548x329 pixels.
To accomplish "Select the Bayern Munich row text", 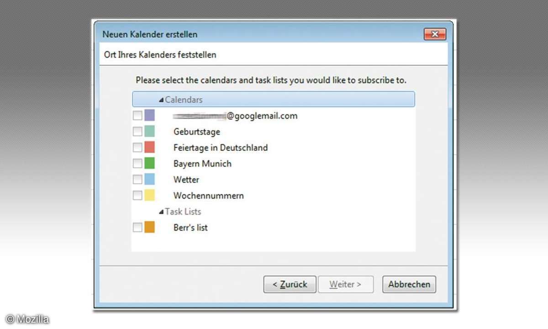I will (202, 164).
